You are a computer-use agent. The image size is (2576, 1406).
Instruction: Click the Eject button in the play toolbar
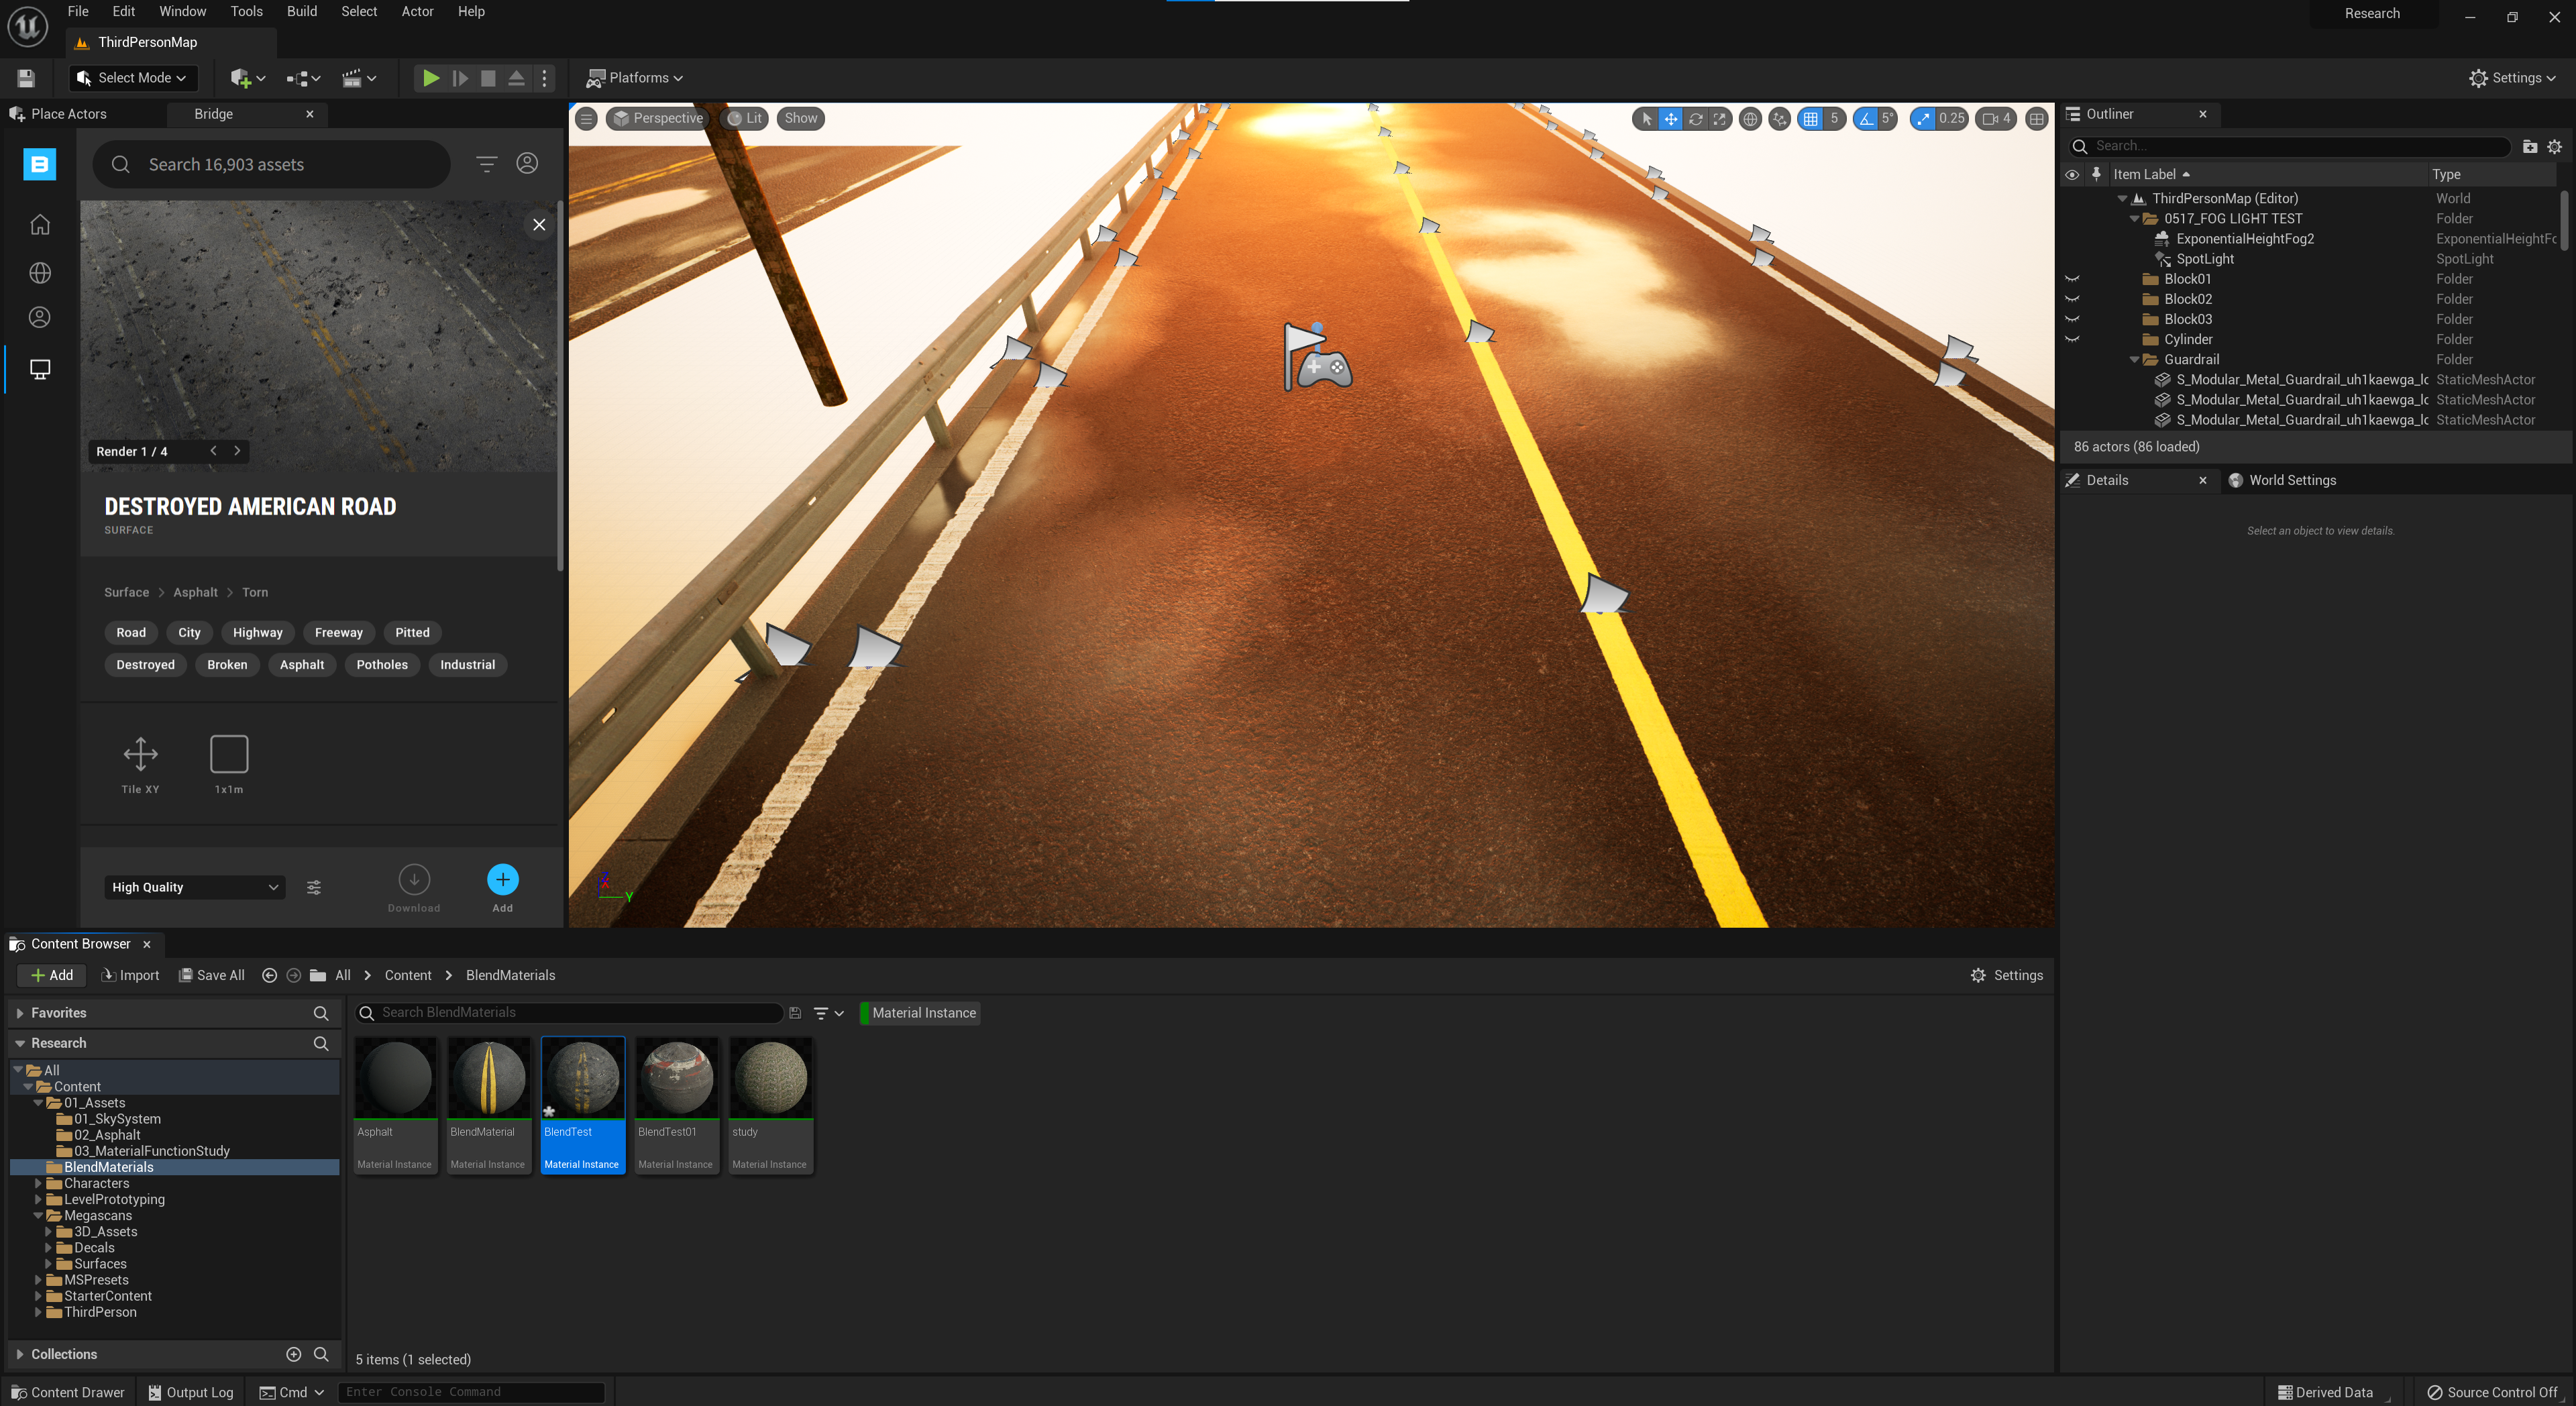point(516,78)
